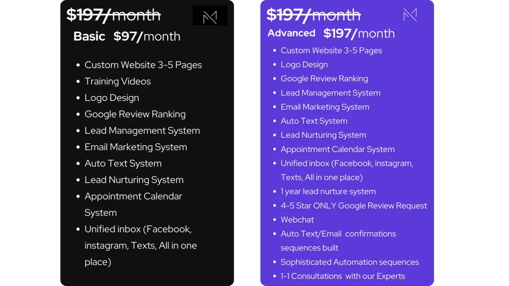Click Auto Text/Email confirmations sequences built

coord(338,241)
